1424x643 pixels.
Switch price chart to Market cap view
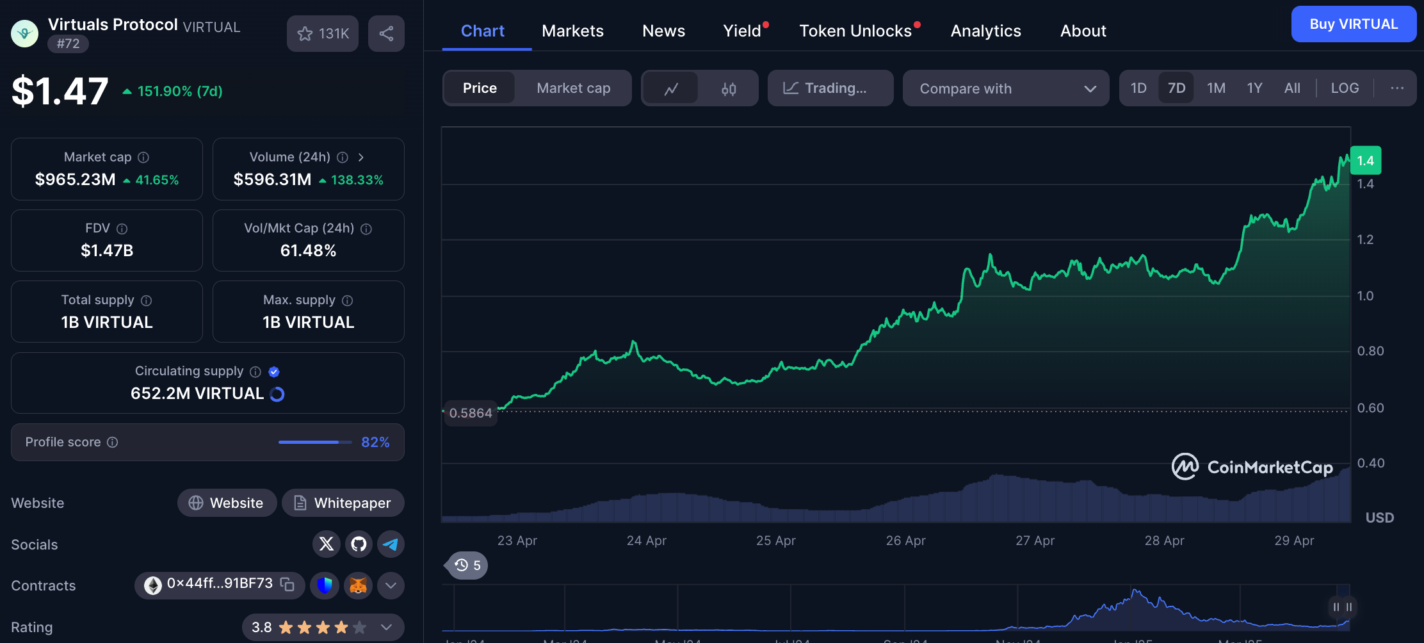point(573,88)
